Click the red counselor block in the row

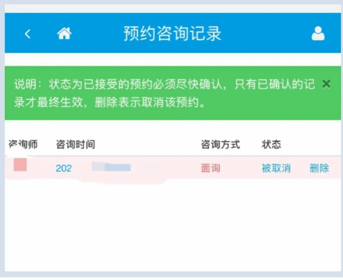coord(20,165)
